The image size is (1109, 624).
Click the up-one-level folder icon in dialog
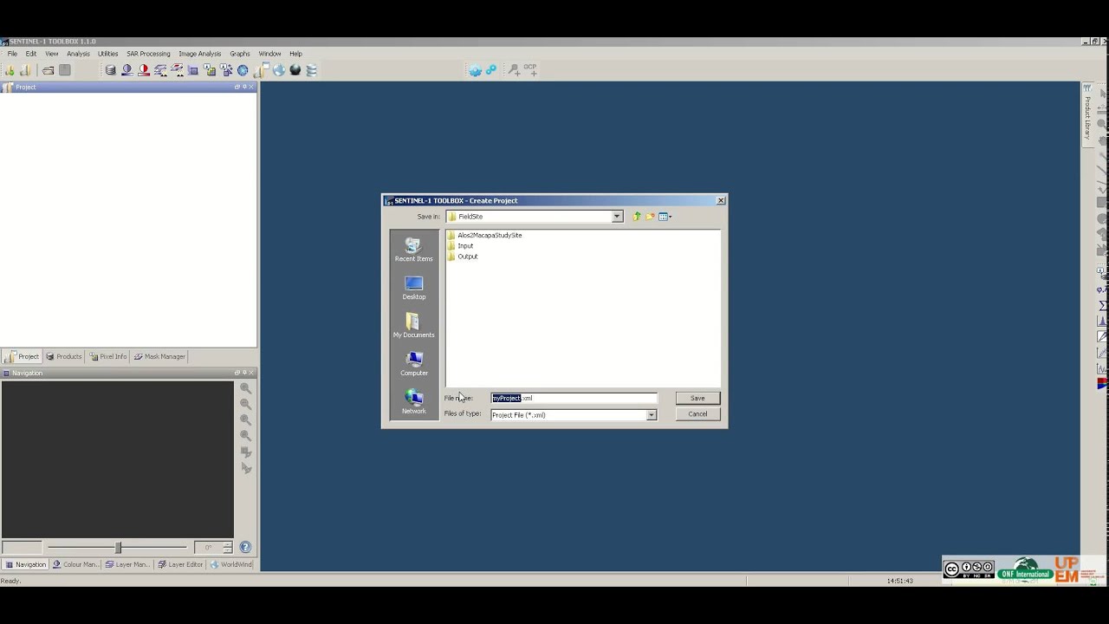click(636, 217)
